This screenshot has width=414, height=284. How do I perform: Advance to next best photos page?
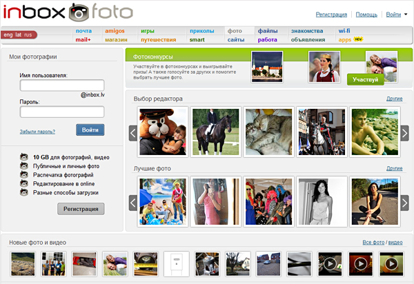click(404, 203)
